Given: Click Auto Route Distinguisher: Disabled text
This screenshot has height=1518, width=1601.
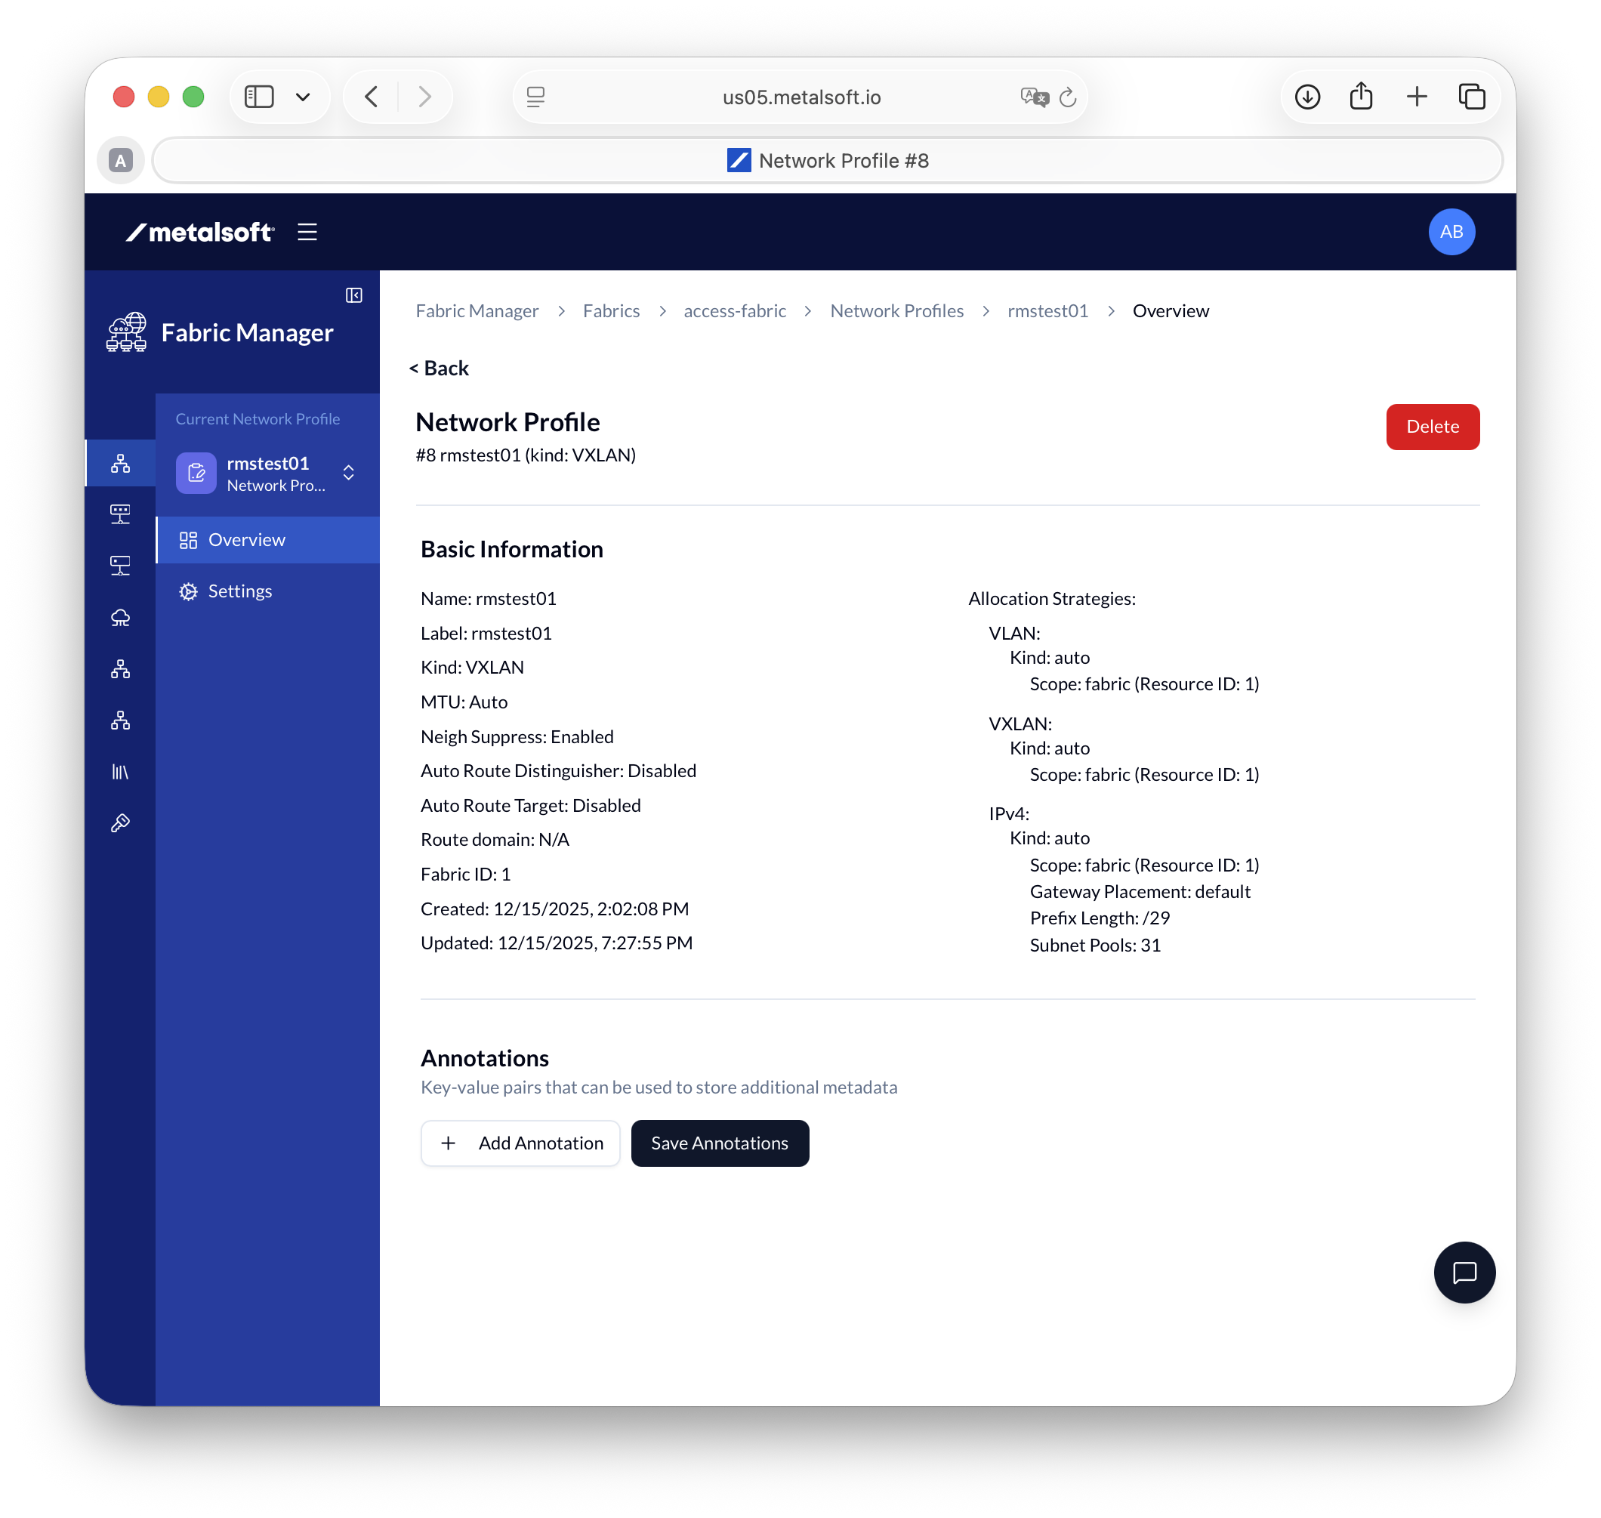Looking at the screenshot, I should click(558, 770).
